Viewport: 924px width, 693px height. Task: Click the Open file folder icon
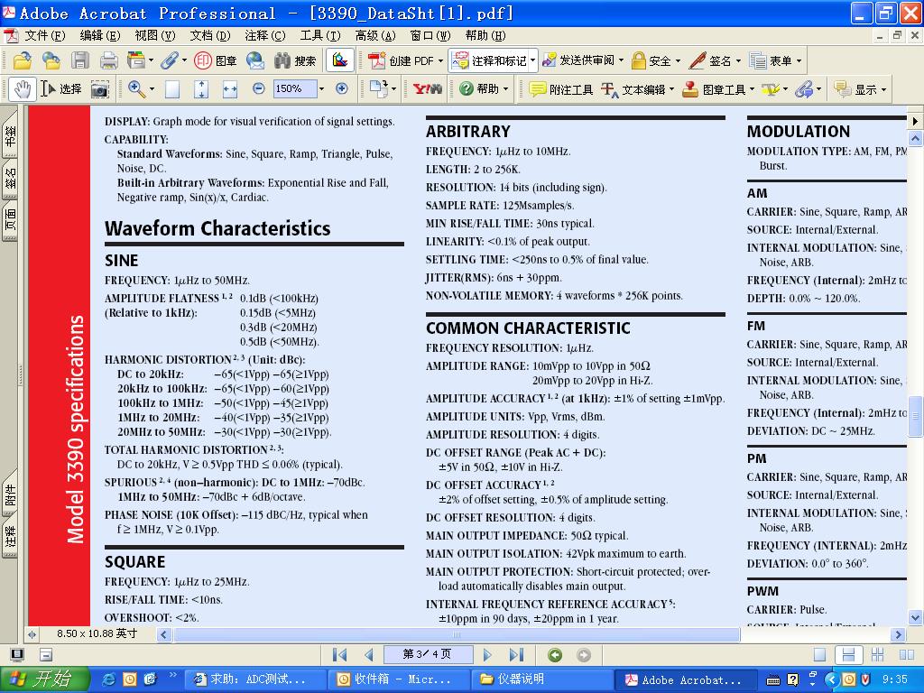click(22, 60)
